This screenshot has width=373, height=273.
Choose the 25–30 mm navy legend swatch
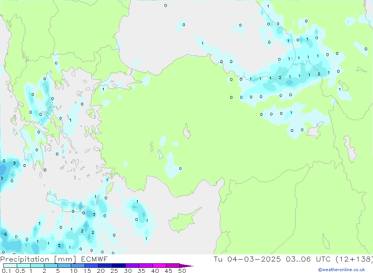(x=119, y=266)
